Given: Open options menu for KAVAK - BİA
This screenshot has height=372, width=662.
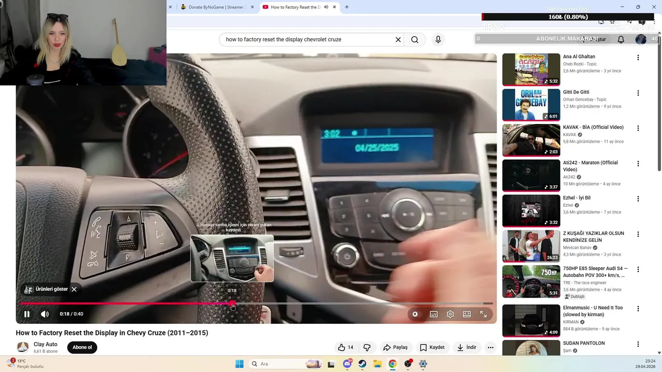Looking at the screenshot, I should 638,128.
